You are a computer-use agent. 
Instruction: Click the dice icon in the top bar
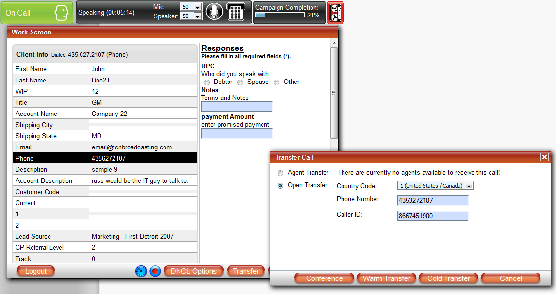click(x=336, y=12)
